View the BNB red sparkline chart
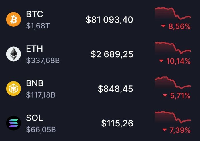This screenshot has height=141, width=200. click(173, 83)
